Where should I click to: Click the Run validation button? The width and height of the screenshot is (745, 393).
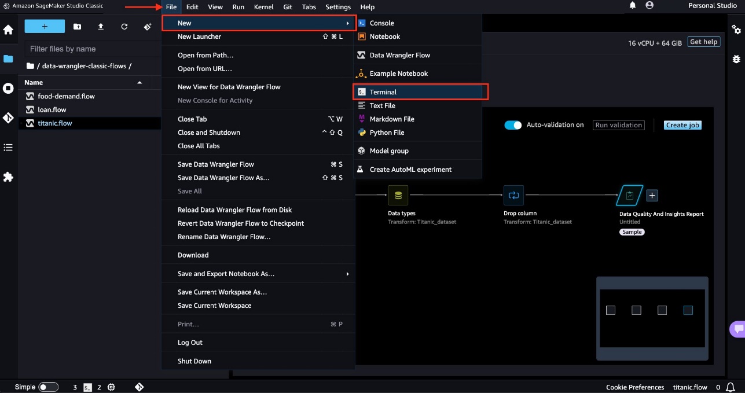(x=619, y=125)
